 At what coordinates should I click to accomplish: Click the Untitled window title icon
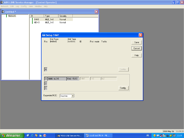[3, 12]
